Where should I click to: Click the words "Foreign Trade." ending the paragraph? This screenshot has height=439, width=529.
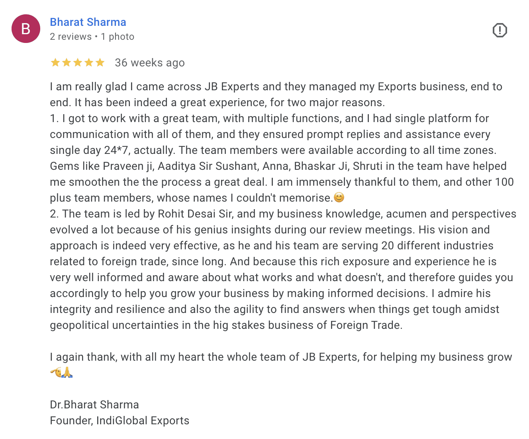tap(365, 325)
